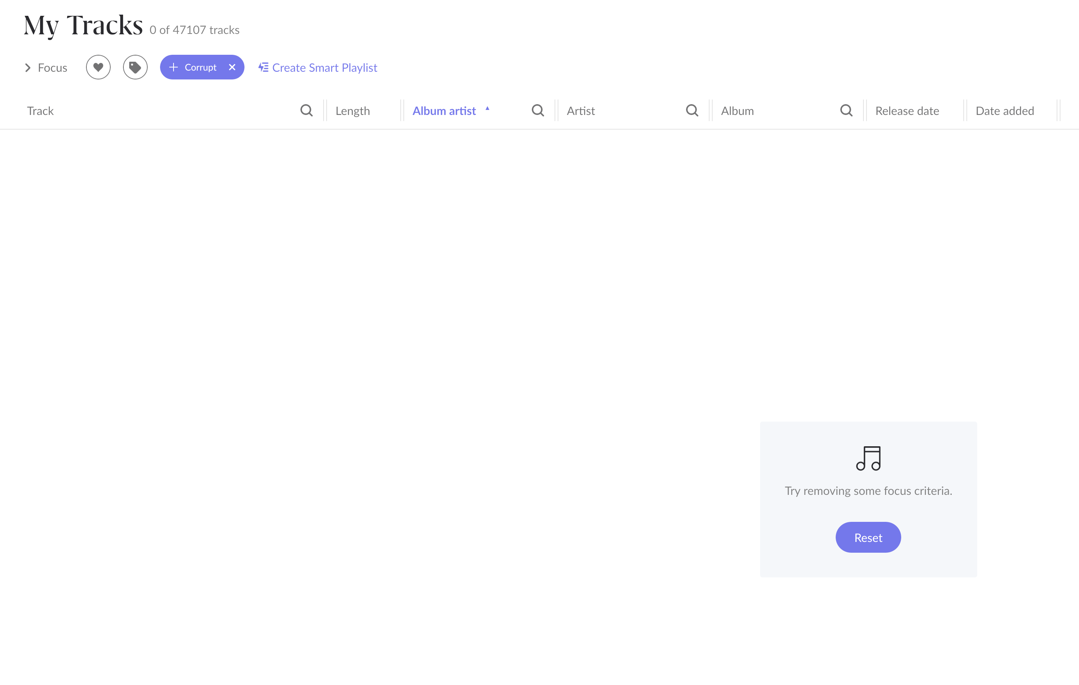Viewport: 1079px width, 685px height.
Task: Click the music note icon
Action: pos(868,458)
